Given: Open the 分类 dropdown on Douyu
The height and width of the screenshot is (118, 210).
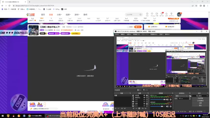Looking at the screenshot, I should point(59,15).
